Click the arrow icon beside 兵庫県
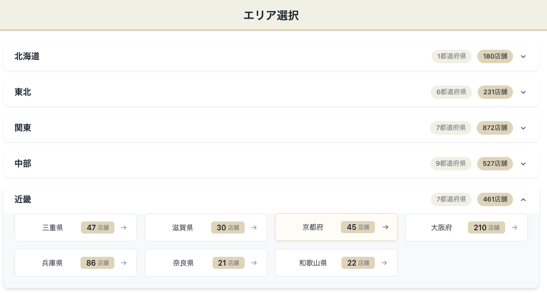The width and height of the screenshot is (547, 293). point(124,263)
